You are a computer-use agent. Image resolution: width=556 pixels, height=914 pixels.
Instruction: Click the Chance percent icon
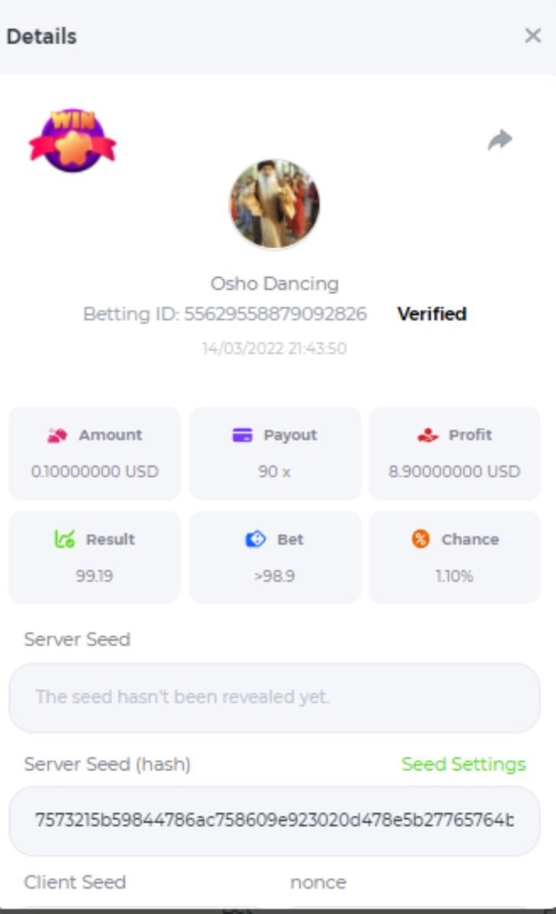click(420, 539)
